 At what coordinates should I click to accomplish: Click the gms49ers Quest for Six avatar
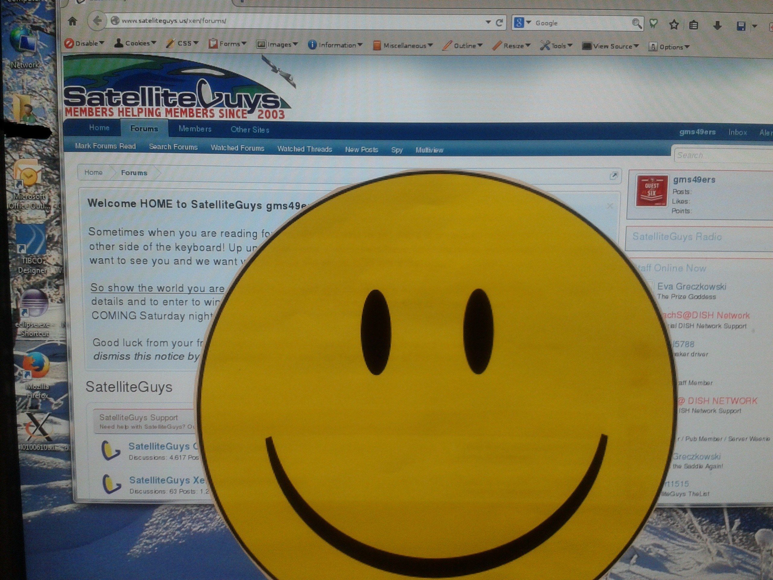pyautogui.click(x=652, y=191)
